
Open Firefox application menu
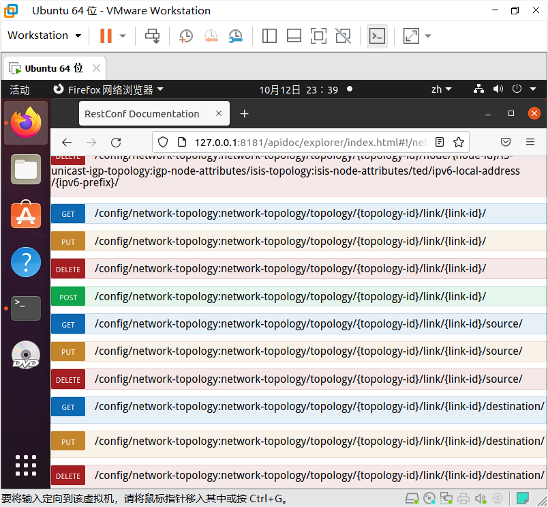[530, 142]
